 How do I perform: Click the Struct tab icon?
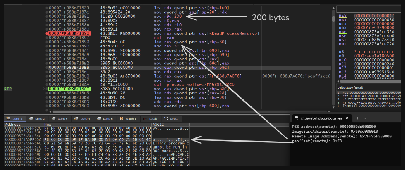(x=167, y=118)
